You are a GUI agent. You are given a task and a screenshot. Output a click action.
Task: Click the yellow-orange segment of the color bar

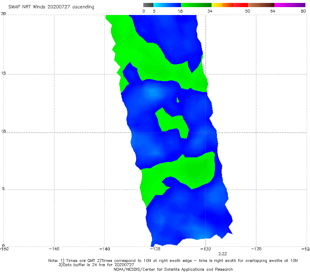[x=222, y=5]
